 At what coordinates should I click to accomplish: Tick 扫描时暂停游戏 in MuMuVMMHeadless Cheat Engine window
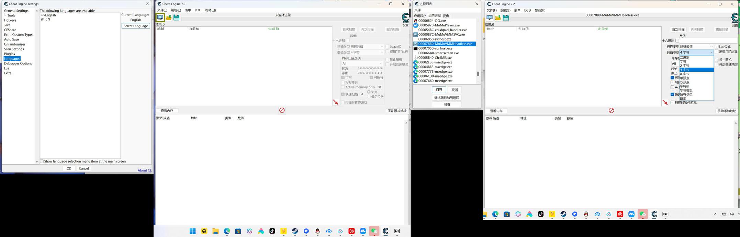tap(672, 103)
